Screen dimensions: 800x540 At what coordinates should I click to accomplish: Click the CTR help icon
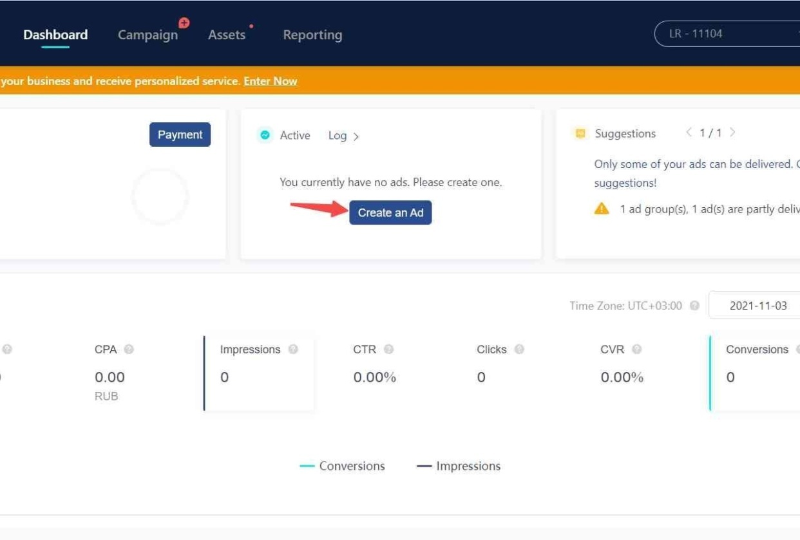pyautogui.click(x=388, y=349)
